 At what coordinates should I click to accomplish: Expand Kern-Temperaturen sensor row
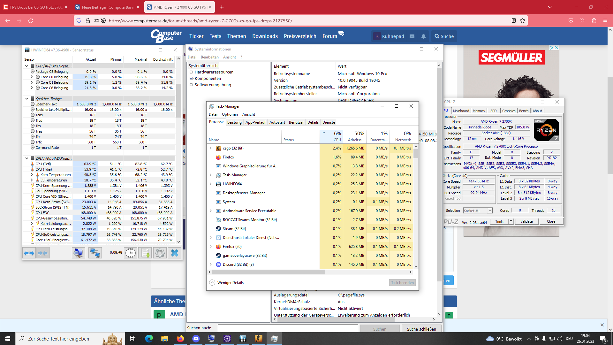click(32, 175)
